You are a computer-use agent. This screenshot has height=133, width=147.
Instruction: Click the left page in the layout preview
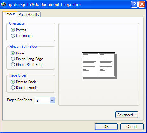90,65
